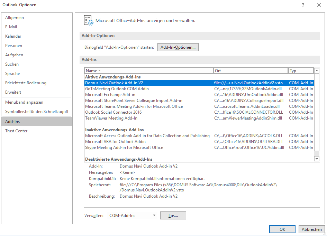
Task: Select Skype Meeting Add-in for Microsoft Office
Action: coord(199,148)
